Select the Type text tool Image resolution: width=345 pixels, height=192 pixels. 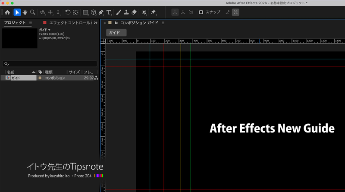(109, 13)
